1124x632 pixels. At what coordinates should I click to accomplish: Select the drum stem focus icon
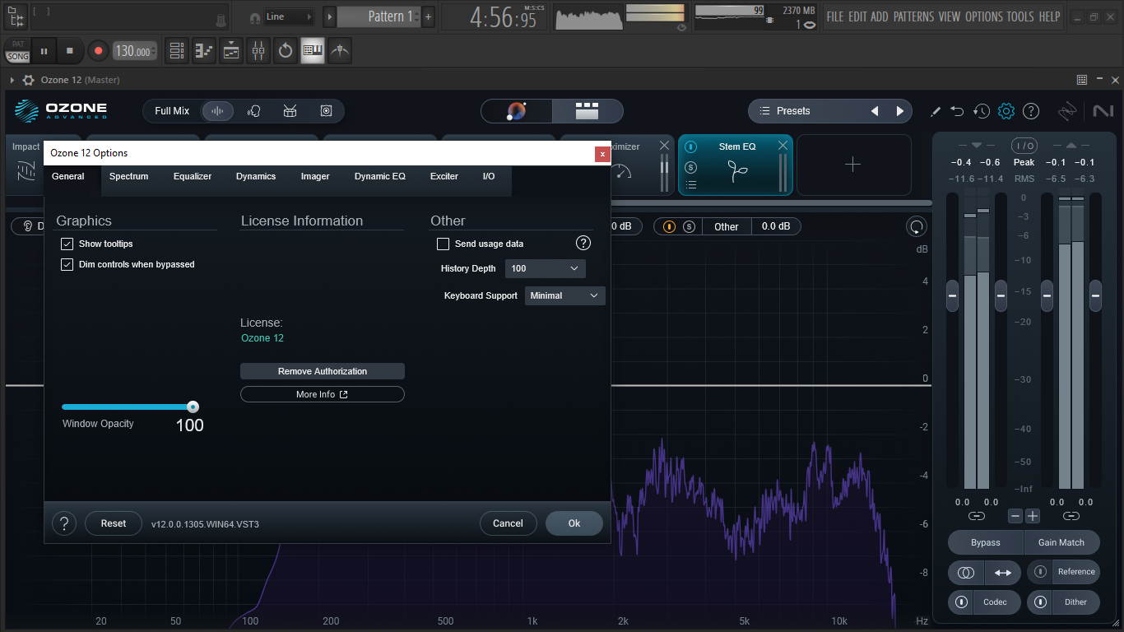290,111
